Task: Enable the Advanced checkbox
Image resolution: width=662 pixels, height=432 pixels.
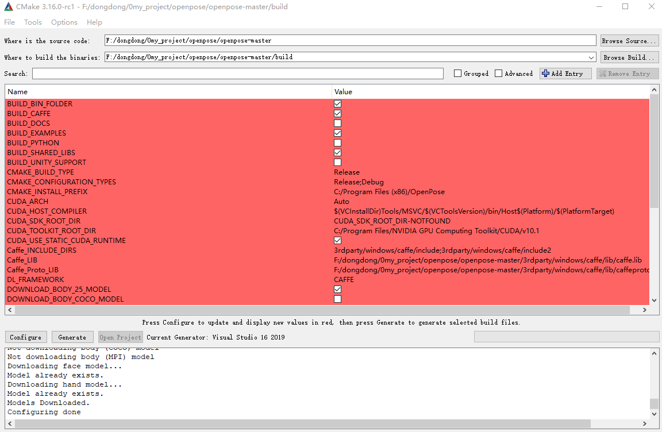Action: click(499, 74)
